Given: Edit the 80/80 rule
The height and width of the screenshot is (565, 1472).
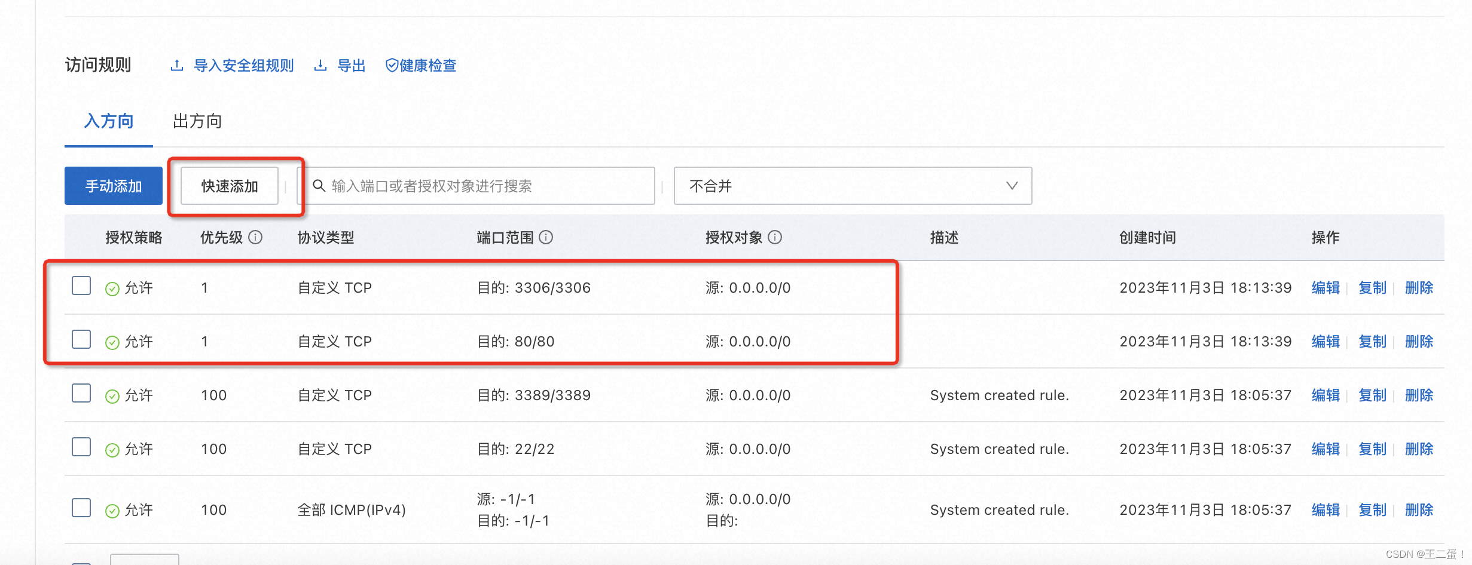Looking at the screenshot, I should pyautogui.click(x=1326, y=342).
